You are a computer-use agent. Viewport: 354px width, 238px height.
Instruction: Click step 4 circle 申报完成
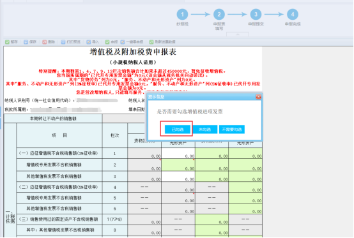click(293, 15)
